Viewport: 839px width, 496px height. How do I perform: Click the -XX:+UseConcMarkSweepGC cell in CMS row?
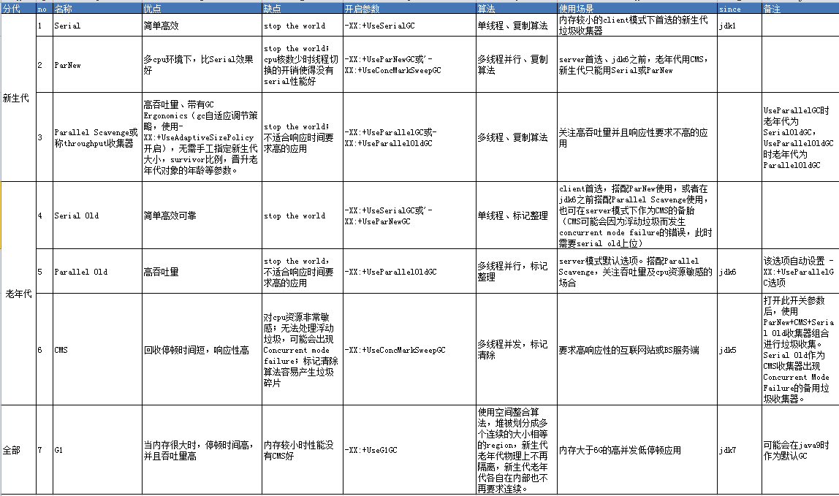409,349
